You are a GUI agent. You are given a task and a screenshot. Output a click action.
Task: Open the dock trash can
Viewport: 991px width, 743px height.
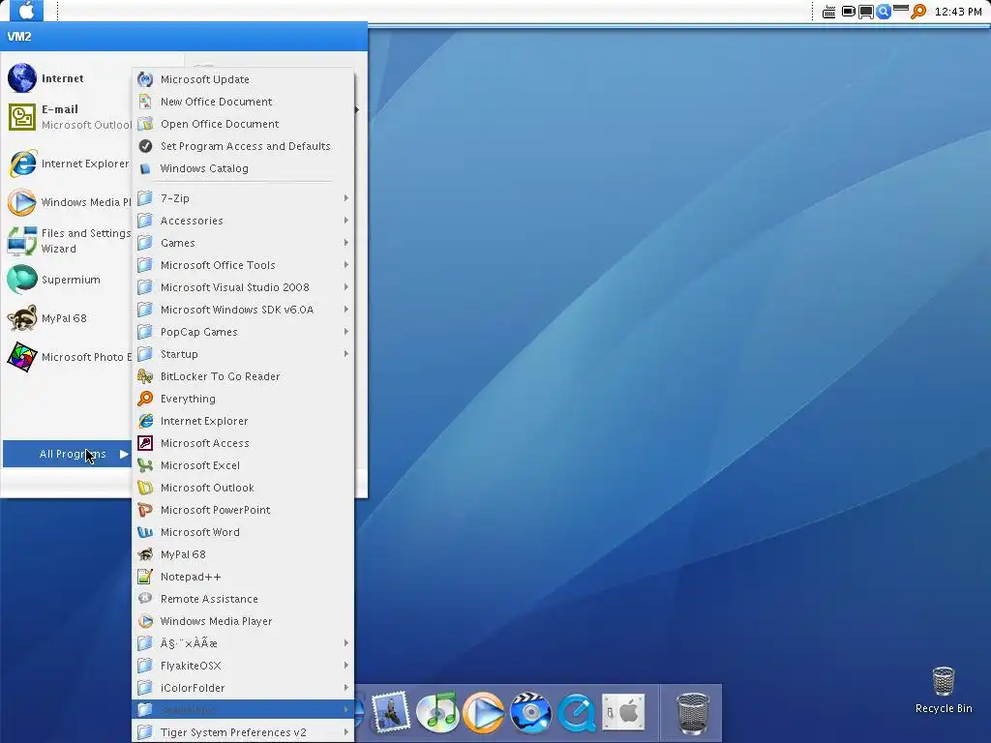pos(693,713)
